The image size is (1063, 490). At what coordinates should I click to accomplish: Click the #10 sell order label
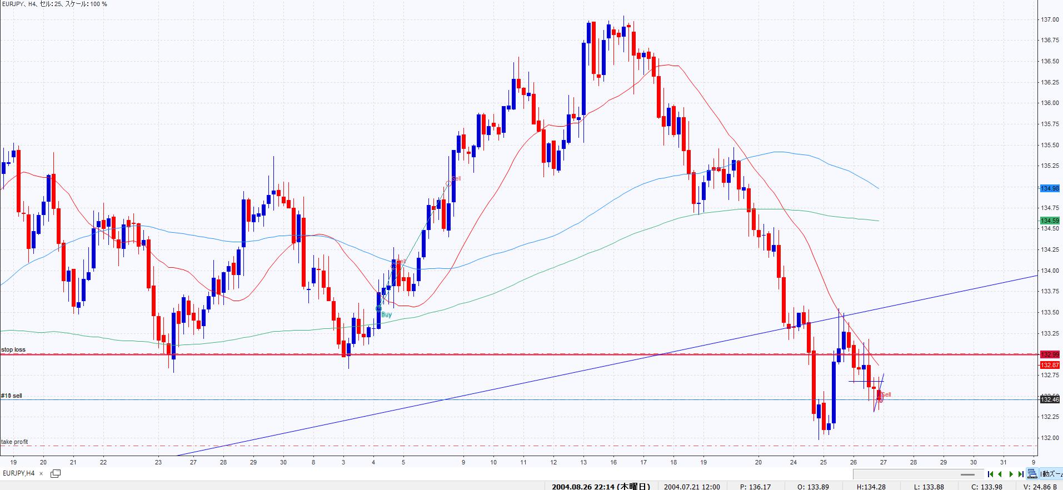(x=12, y=396)
